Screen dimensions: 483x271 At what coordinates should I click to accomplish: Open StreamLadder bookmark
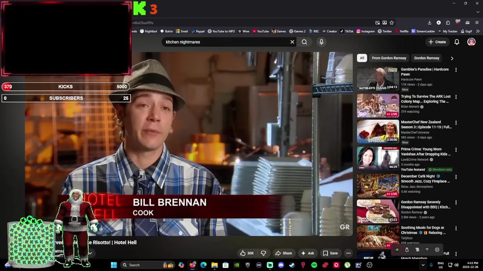tap(423, 31)
